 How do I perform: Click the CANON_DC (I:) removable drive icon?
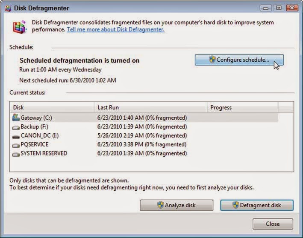click(16, 137)
